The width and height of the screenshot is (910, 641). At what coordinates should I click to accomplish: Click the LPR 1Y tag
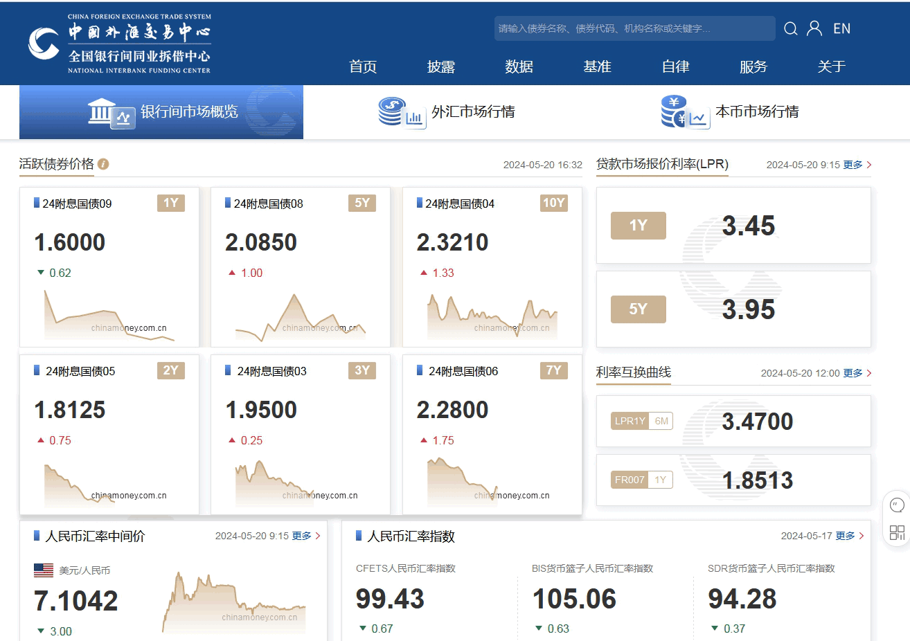click(x=639, y=226)
